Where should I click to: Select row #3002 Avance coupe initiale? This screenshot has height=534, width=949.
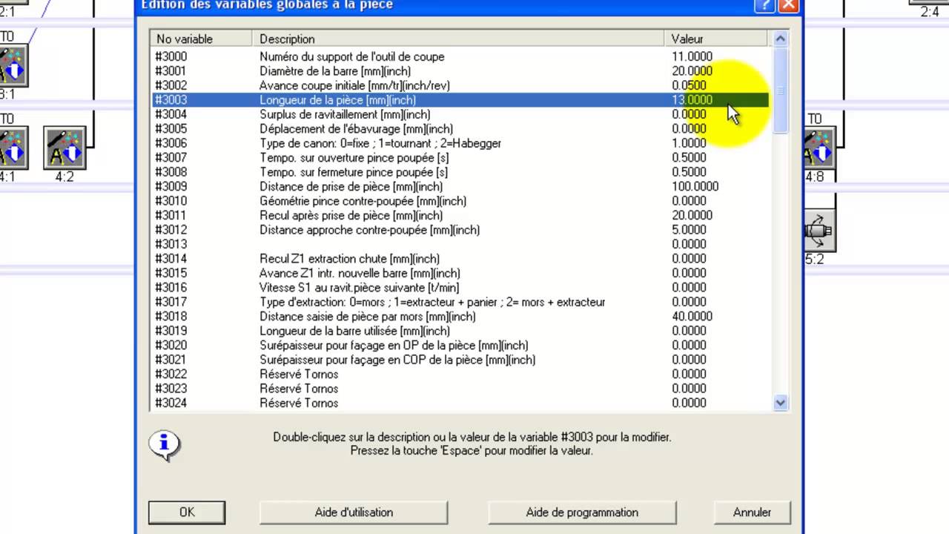(460, 85)
